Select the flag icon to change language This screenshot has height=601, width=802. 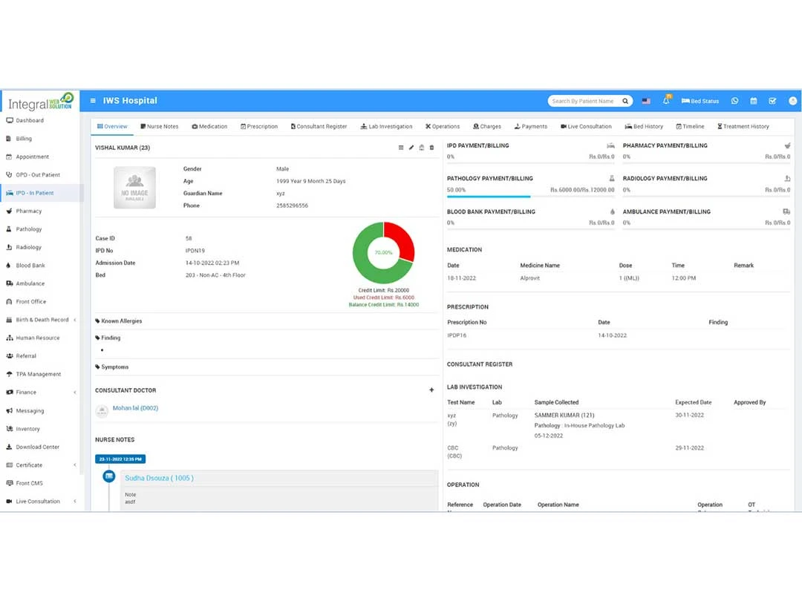646,101
